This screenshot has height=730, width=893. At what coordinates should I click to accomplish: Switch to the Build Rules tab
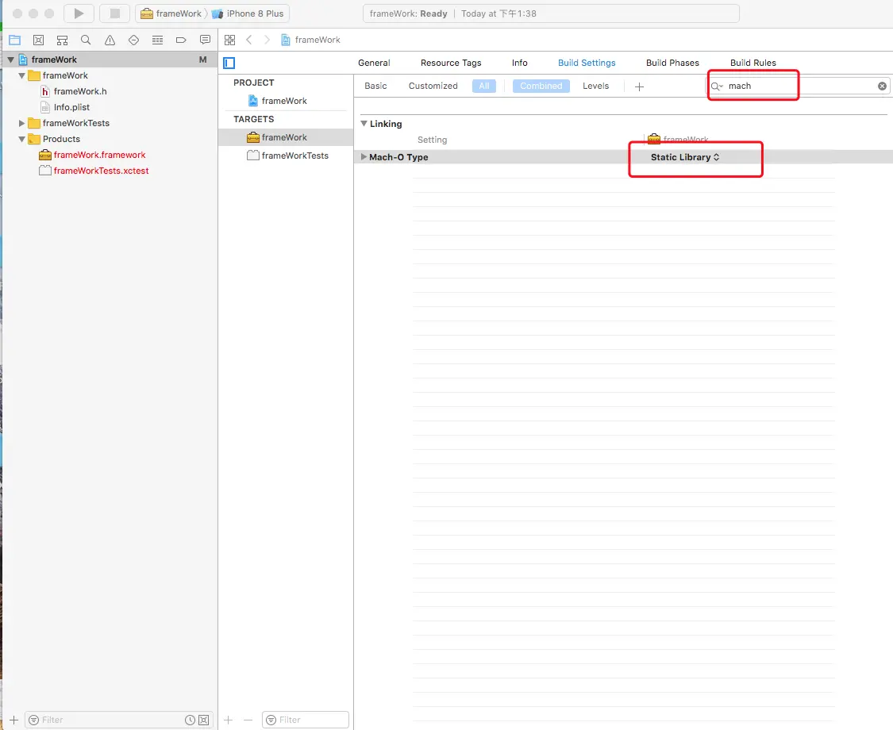[753, 63]
